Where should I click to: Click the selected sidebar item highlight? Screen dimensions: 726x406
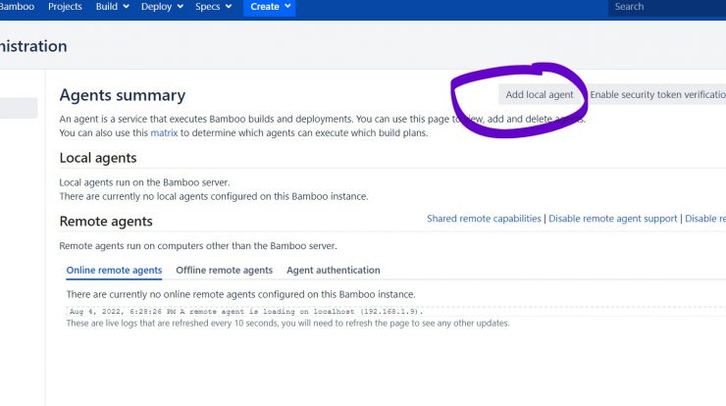click(19, 108)
